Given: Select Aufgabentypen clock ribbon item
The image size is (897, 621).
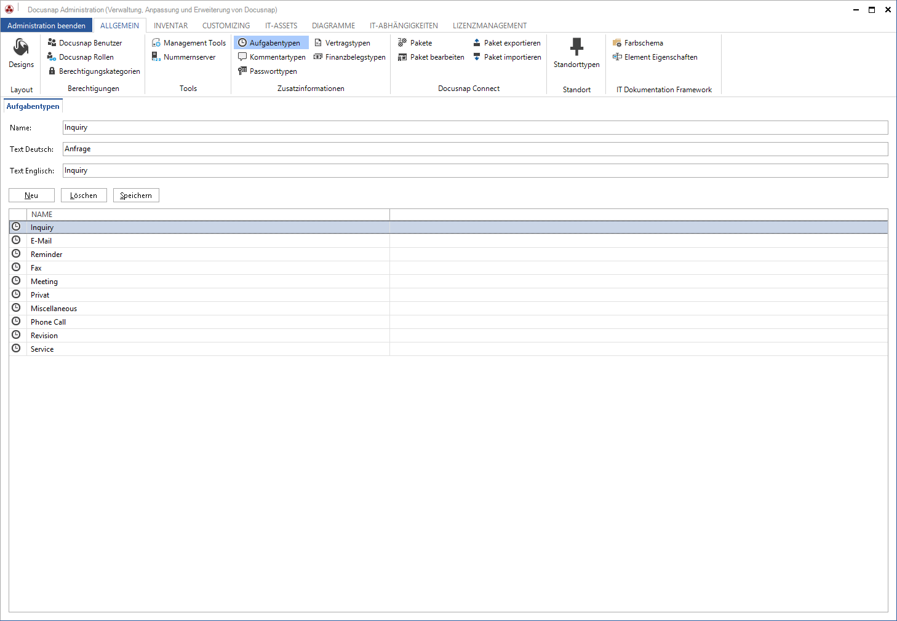Looking at the screenshot, I should [x=271, y=43].
